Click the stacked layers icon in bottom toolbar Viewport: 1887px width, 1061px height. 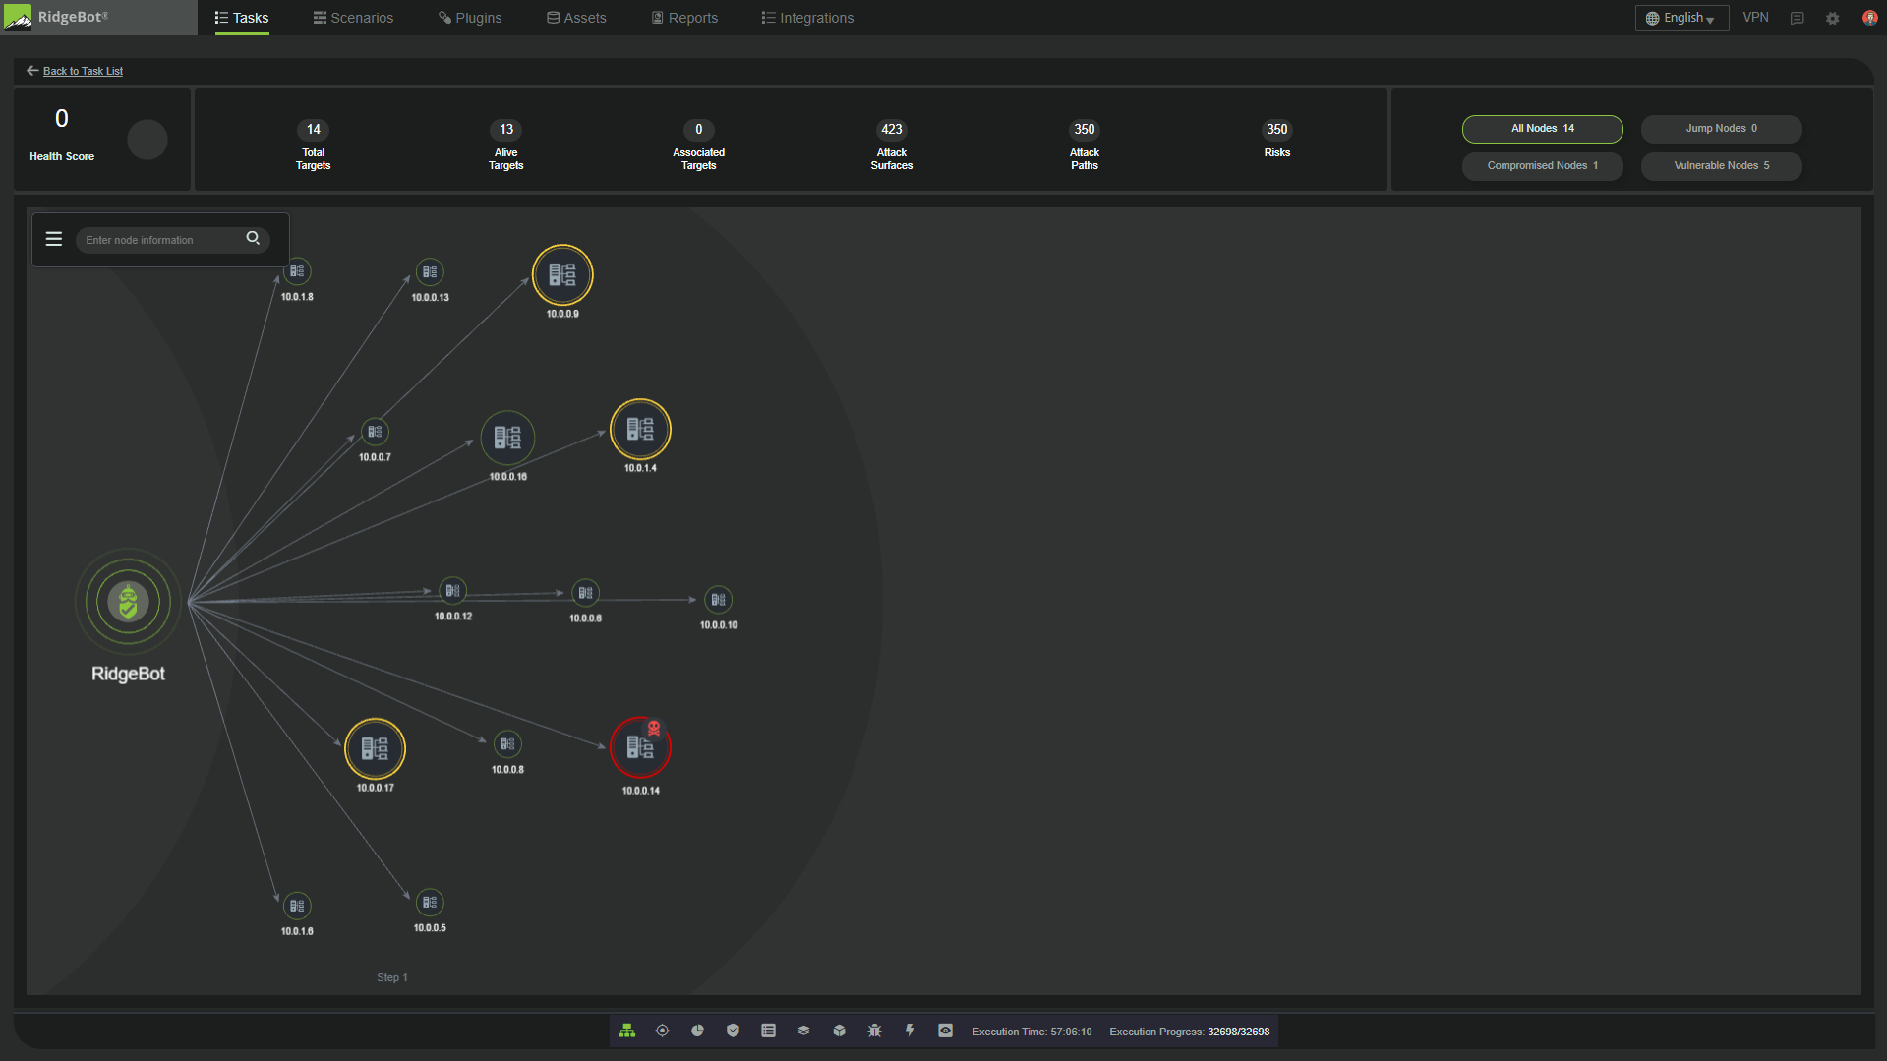point(803,1031)
